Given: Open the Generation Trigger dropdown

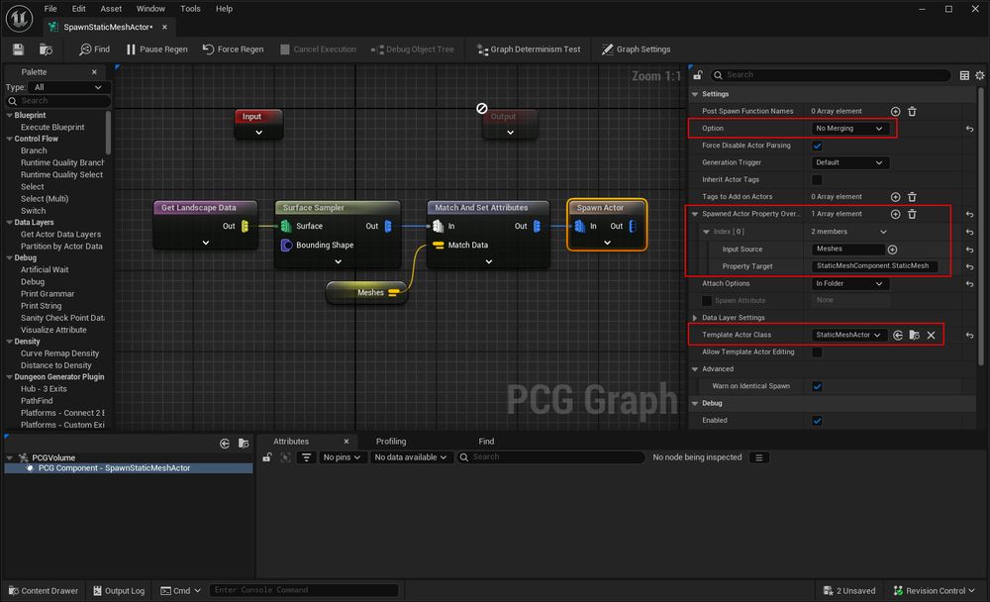Looking at the screenshot, I should click(849, 162).
